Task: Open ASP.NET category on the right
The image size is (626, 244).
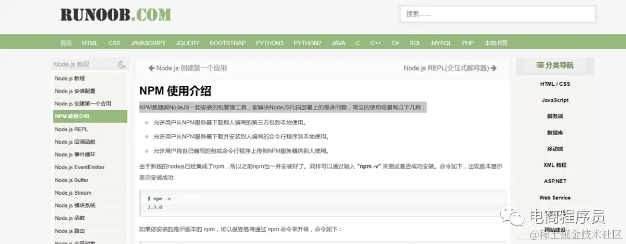Action: 555,181
